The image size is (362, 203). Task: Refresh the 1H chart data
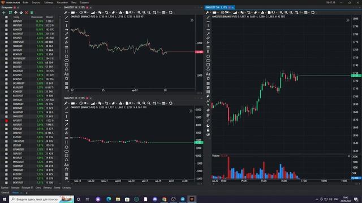[x=171, y=12]
